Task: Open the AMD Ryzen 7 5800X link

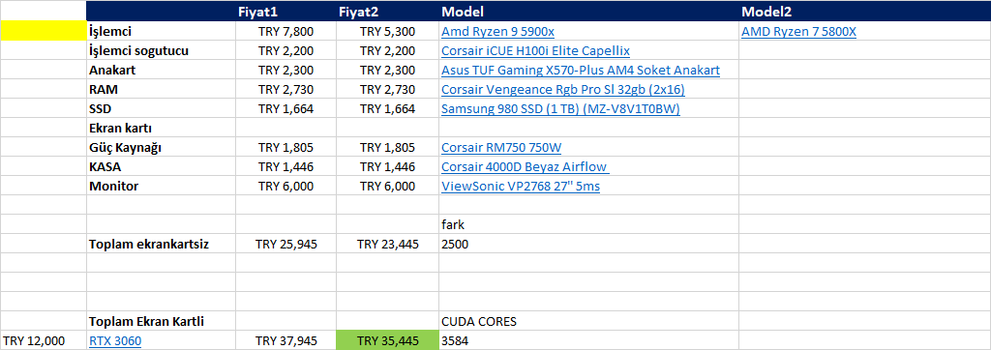Action: pos(798,32)
